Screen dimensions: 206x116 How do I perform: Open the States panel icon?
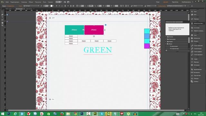192,28
